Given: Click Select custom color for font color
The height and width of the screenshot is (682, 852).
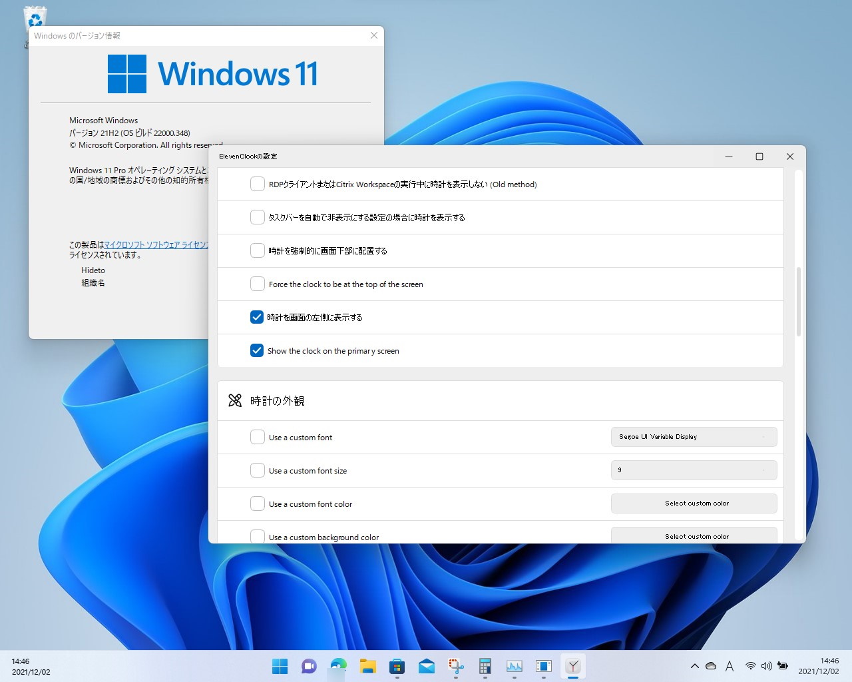Looking at the screenshot, I should click(694, 504).
